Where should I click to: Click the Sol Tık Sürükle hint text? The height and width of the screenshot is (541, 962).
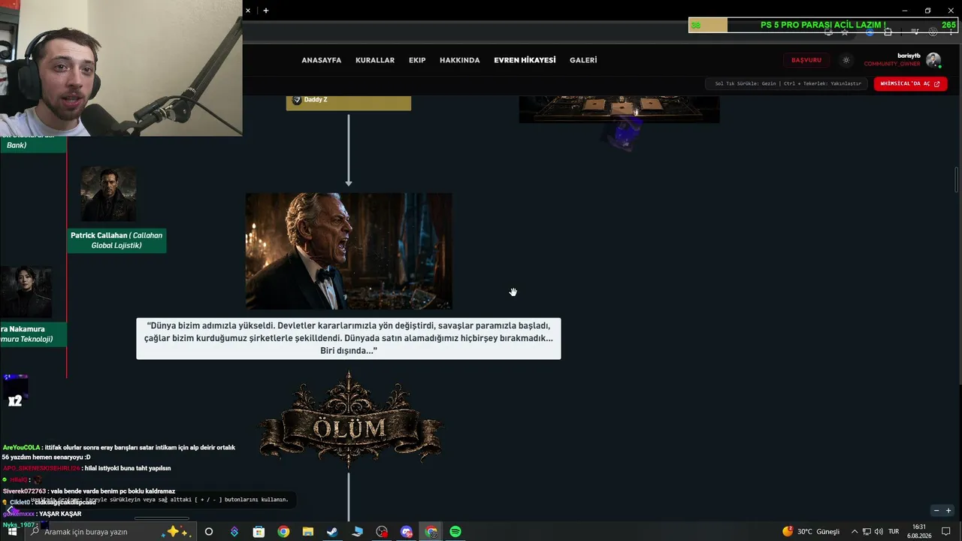point(788,83)
